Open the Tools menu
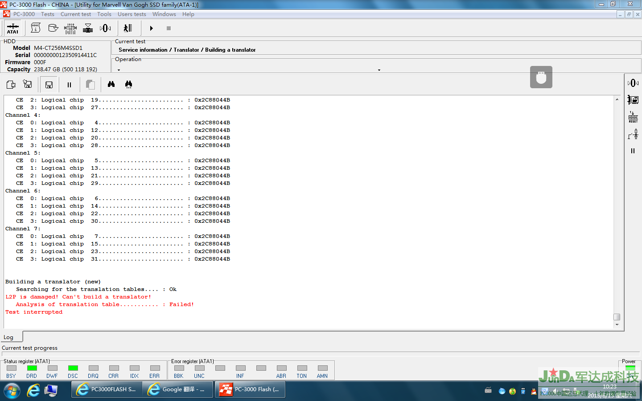 pos(104,14)
